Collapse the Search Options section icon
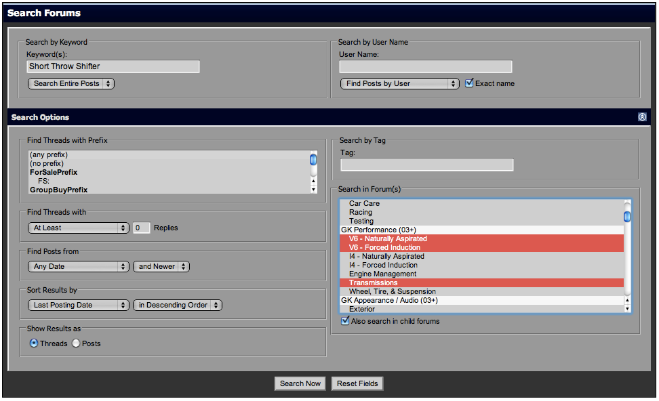This screenshot has width=659, height=401. click(x=642, y=117)
